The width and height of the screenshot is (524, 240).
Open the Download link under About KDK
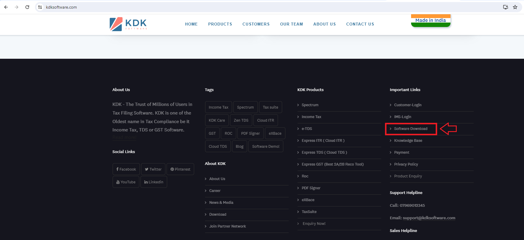[x=218, y=214]
